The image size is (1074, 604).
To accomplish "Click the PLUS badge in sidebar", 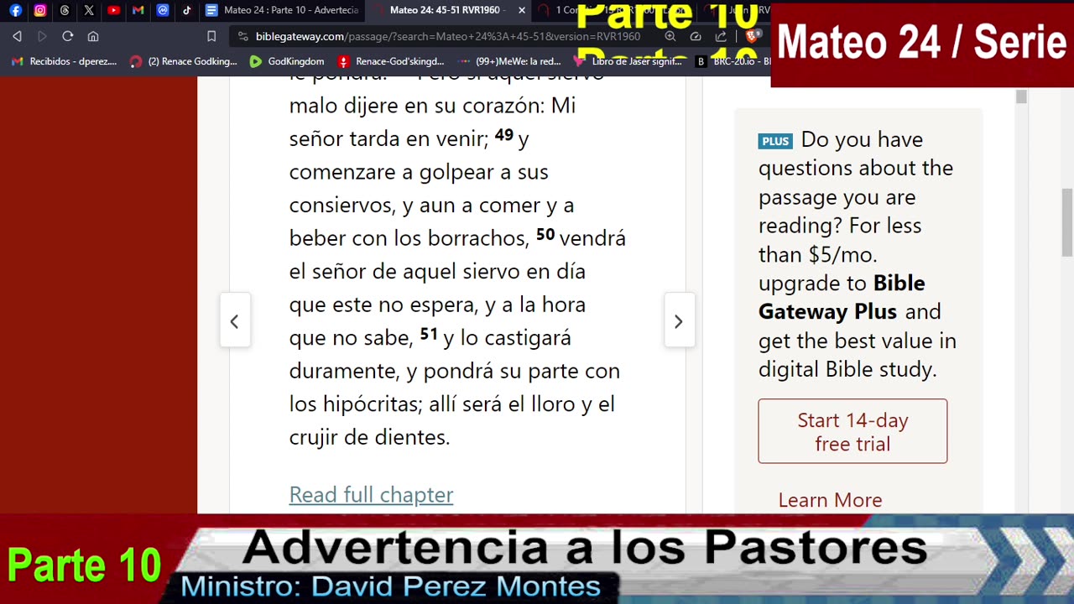I will point(775,141).
